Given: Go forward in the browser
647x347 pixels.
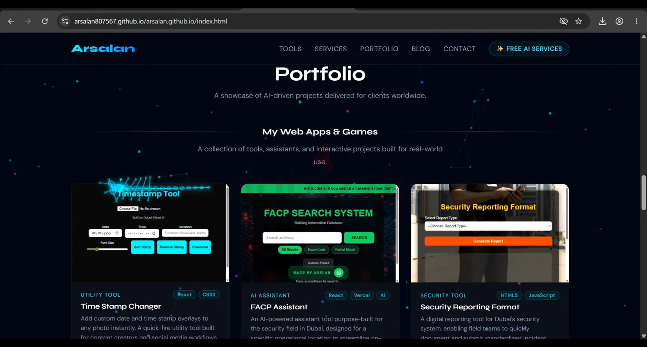Looking at the screenshot, I should [28, 21].
